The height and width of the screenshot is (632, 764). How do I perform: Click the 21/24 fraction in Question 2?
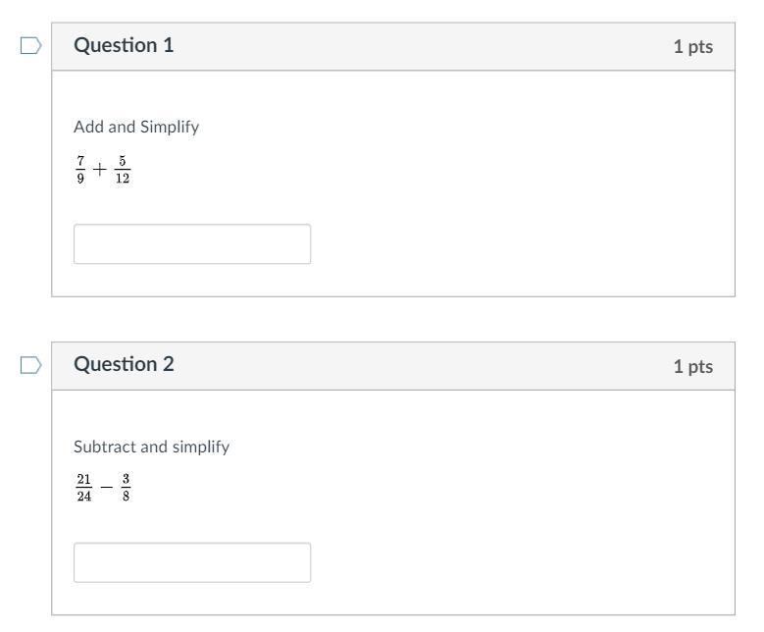[x=83, y=488]
